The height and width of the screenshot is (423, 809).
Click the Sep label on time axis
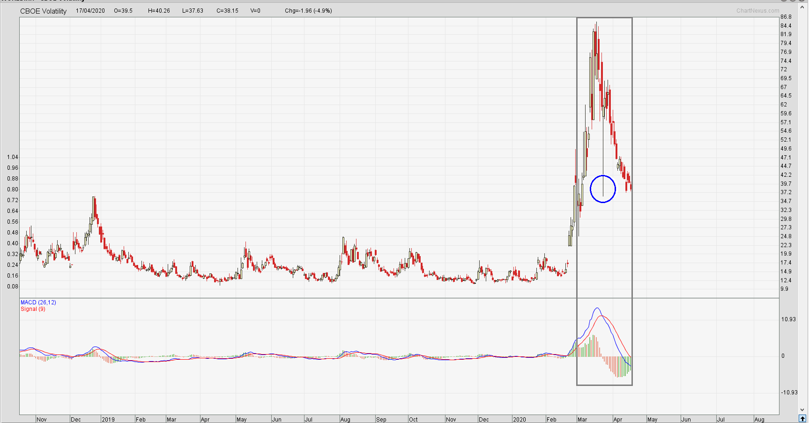pyautogui.click(x=381, y=419)
